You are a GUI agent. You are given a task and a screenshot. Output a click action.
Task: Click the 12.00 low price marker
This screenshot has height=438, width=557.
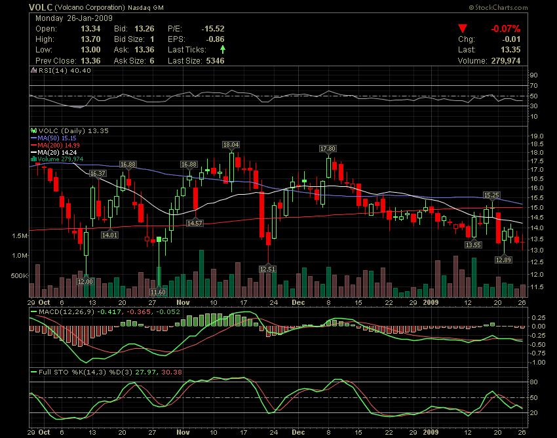tap(85, 281)
